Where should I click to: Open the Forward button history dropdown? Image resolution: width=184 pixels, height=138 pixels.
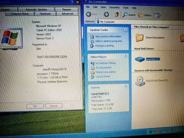pos(111,15)
